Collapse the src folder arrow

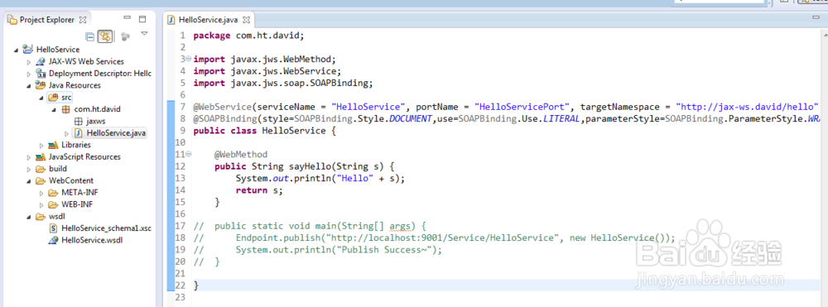41,98
